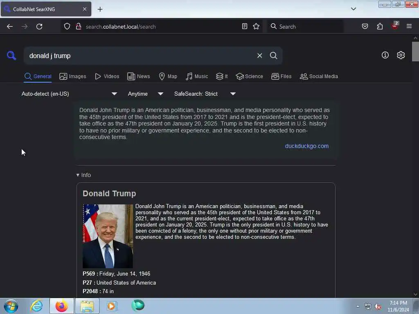The width and height of the screenshot is (419, 314).
Task: Select the General category tab
Action: [x=38, y=76]
